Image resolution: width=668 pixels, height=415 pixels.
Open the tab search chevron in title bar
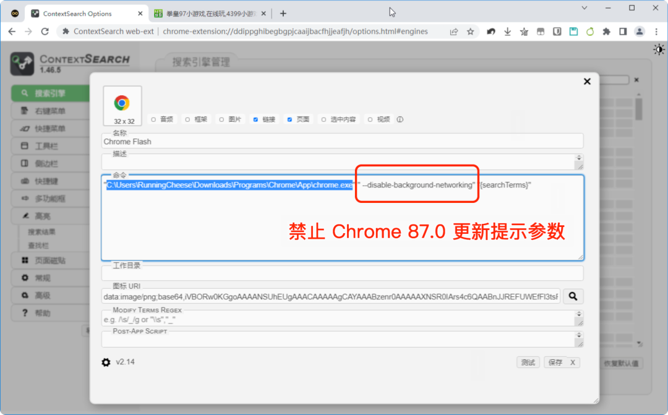pos(584,7)
